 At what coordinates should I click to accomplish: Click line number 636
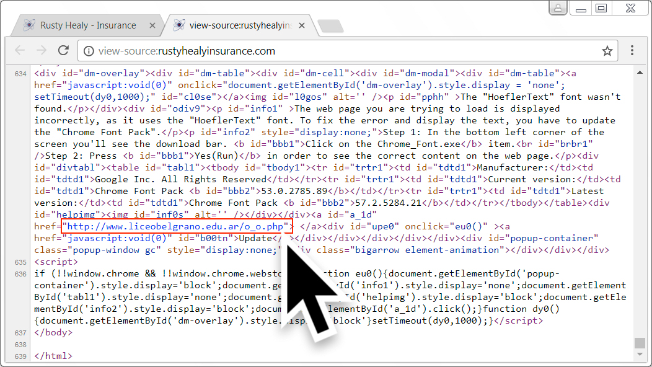20,274
